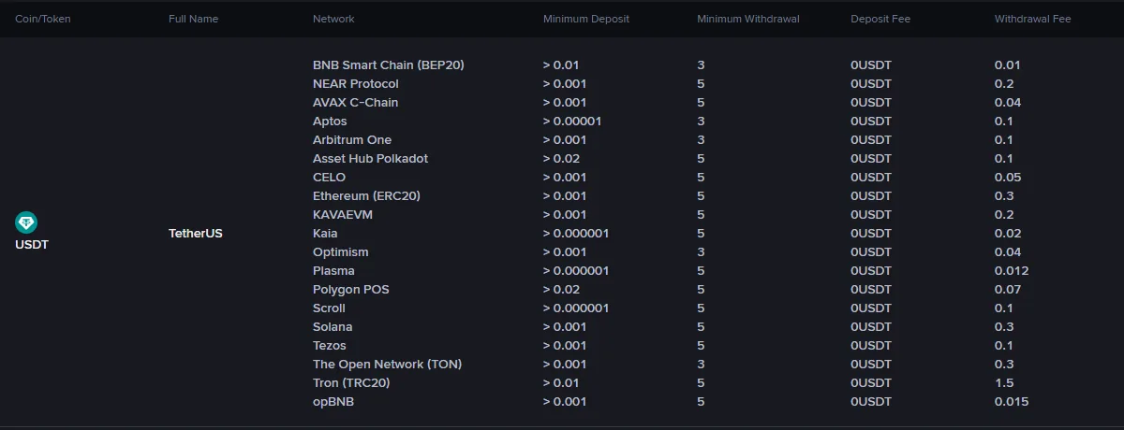The width and height of the screenshot is (1124, 430).
Task: Click BEP20 minimum withdrawal value 3
Action: coord(701,65)
